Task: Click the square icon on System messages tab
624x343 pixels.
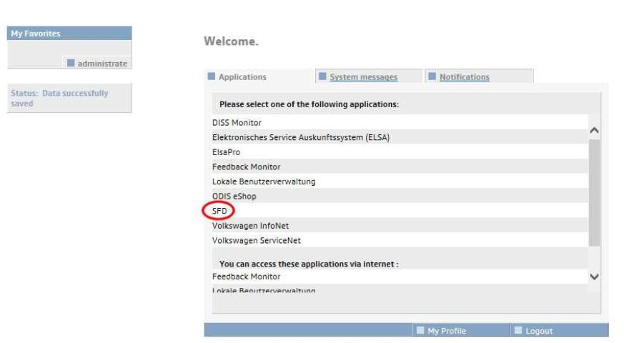Action: pyautogui.click(x=322, y=76)
